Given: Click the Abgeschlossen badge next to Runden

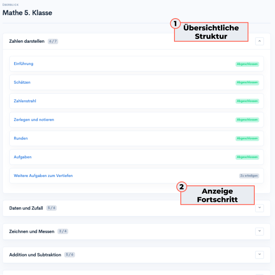Looking at the screenshot, I should click(x=247, y=139).
